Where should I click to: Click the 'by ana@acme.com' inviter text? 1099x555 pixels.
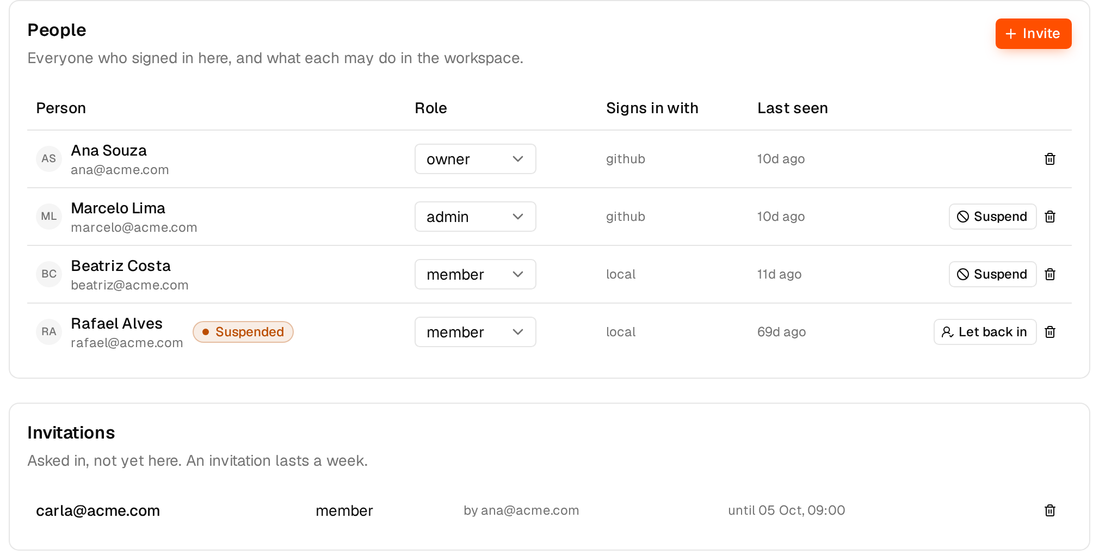pos(521,510)
